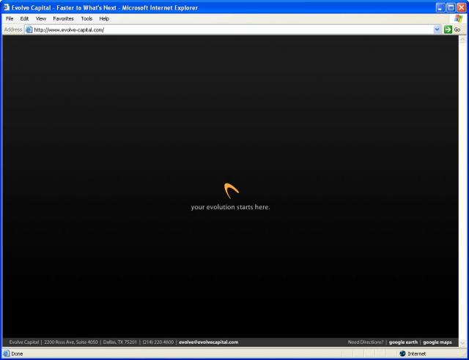The width and height of the screenshot is (469, 360).
Task: Expand the address bar URL dropdown
Action: click(437, 30)
